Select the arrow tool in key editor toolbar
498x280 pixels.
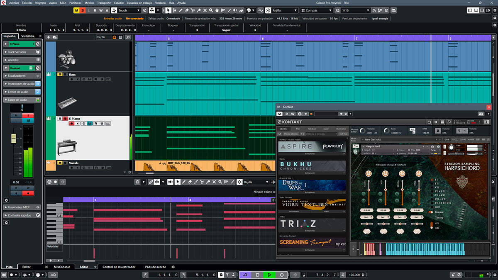[178, 182]
